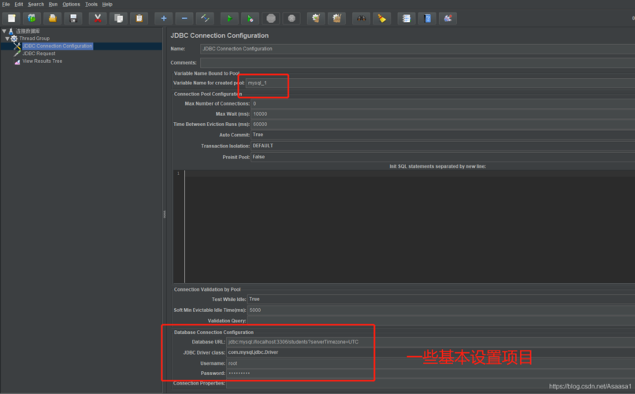Open the File menu

[6, 5]
